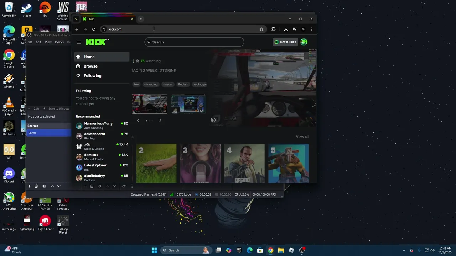Open xQc recommended channel
Viewport: 456px width, 256px height.
coord(102,146)
